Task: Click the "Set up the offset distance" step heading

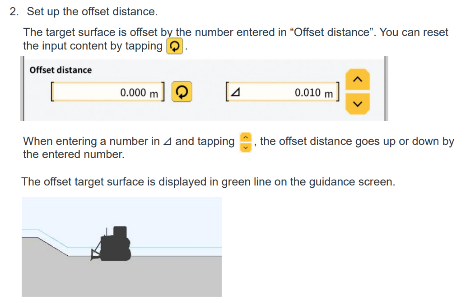Action: point(92,12)
